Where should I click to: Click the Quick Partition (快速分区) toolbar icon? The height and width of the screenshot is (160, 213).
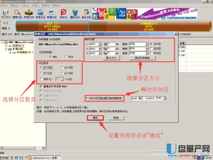point(40,13)
